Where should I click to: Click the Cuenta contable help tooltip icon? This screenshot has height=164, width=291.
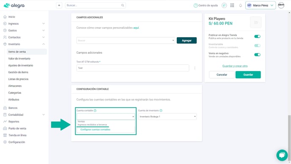(x=95, y=111)
